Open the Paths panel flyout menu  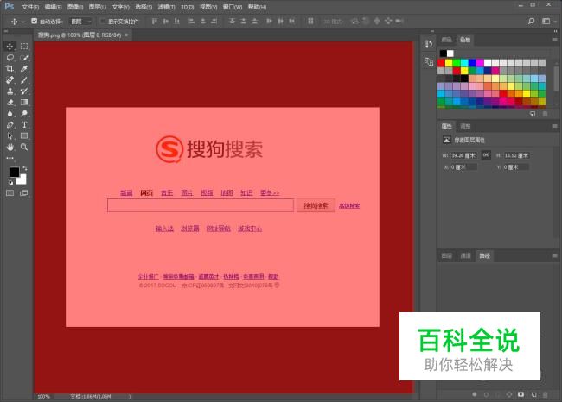(x=555, y=255)
